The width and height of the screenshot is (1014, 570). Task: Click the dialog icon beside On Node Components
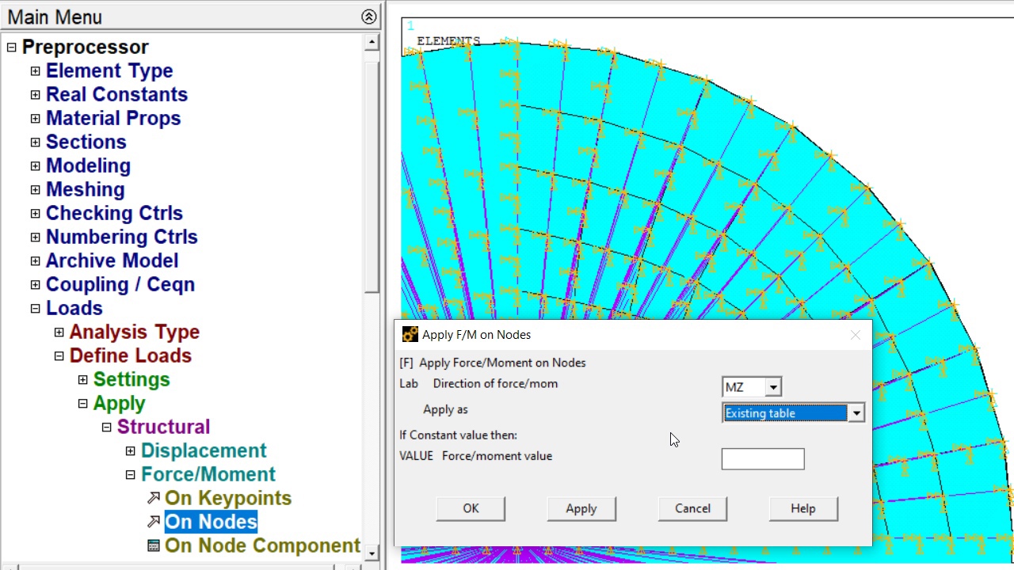tap(154, 546)
